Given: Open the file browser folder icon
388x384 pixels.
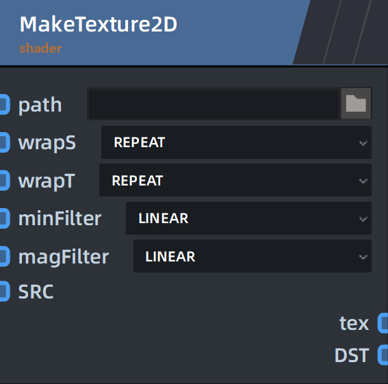Looking at the screenshot, I should click(x=356, y=103).
